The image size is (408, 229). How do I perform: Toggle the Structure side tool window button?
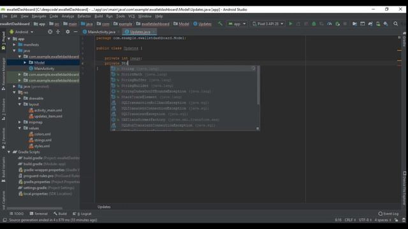[x=3, y=109]
